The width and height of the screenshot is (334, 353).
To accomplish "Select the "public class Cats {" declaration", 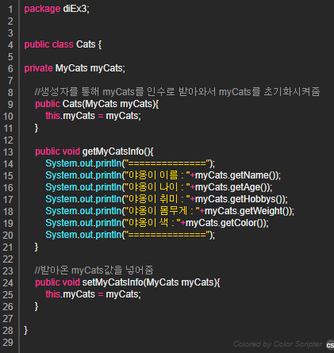I will 63,44.
